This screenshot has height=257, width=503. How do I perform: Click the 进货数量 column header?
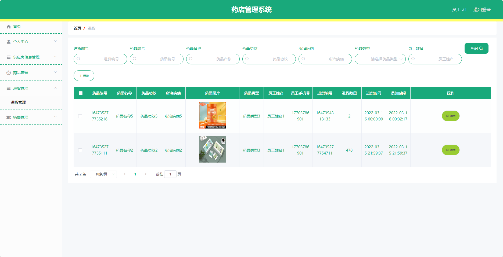coord(349,93)
